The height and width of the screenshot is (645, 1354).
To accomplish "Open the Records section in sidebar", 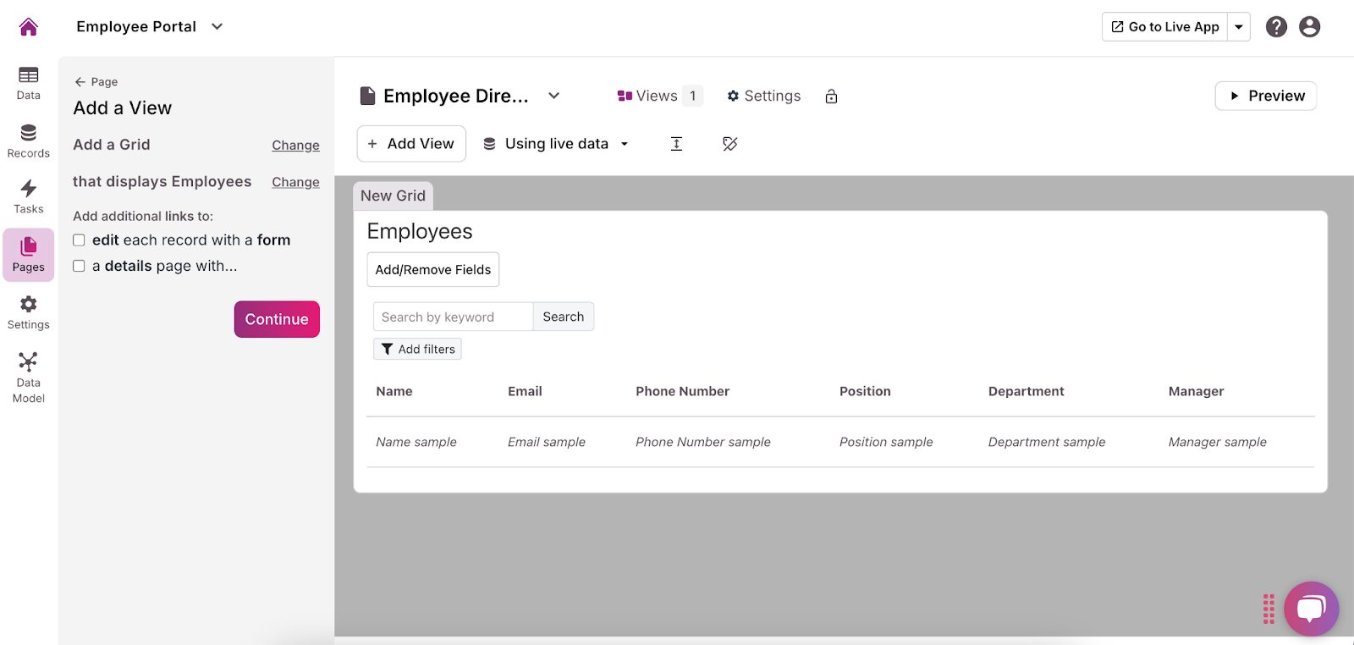I will (x=28, y=141).
